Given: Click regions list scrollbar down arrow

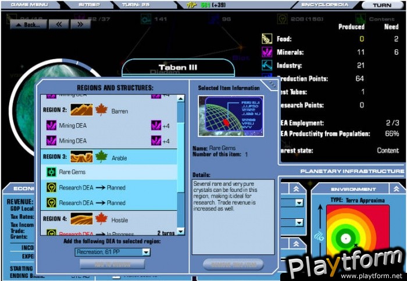Looking at the screenshot, I should click(x=181, y=231).
